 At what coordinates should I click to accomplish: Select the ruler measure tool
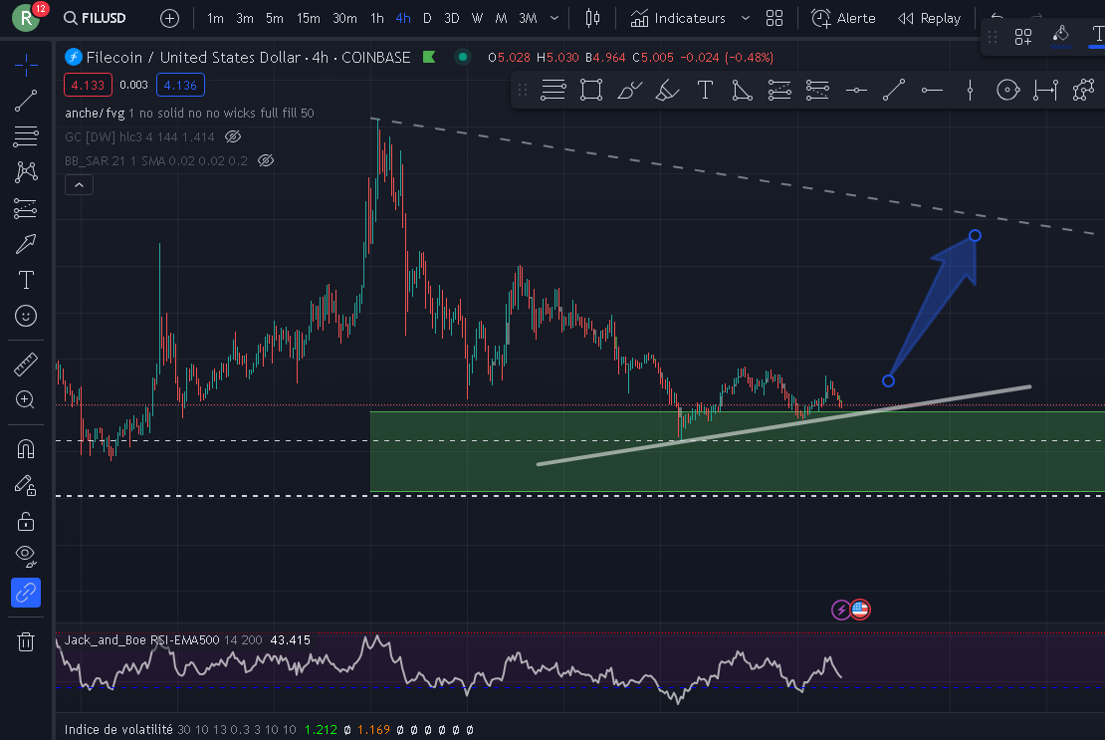tap(26, 365)
